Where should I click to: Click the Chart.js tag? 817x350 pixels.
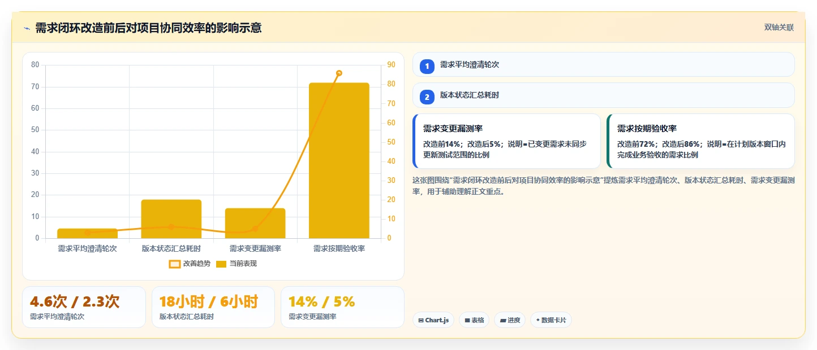pyautogui.click(x=433, y=320)
